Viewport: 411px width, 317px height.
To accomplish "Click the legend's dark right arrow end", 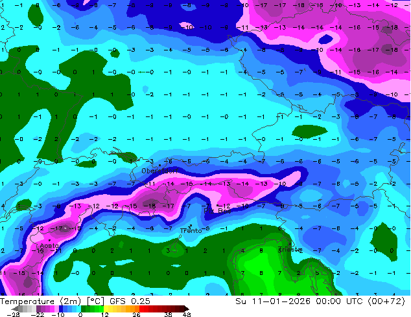I will tap(187, 309).
